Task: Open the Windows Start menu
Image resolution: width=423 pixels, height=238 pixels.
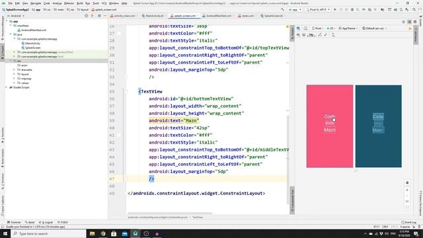Action: [x=5, y=233]
